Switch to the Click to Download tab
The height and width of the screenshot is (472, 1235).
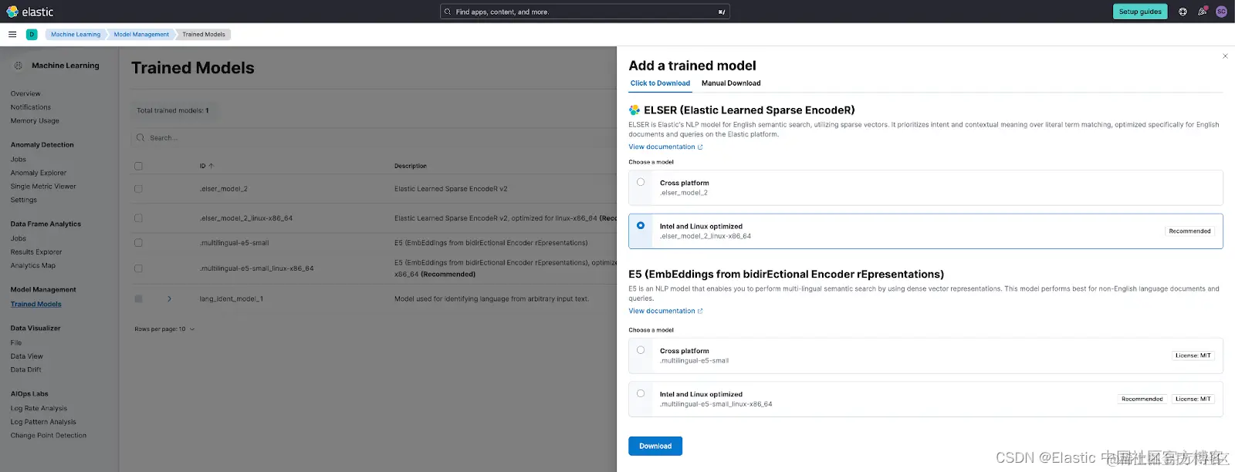[660, 83]
